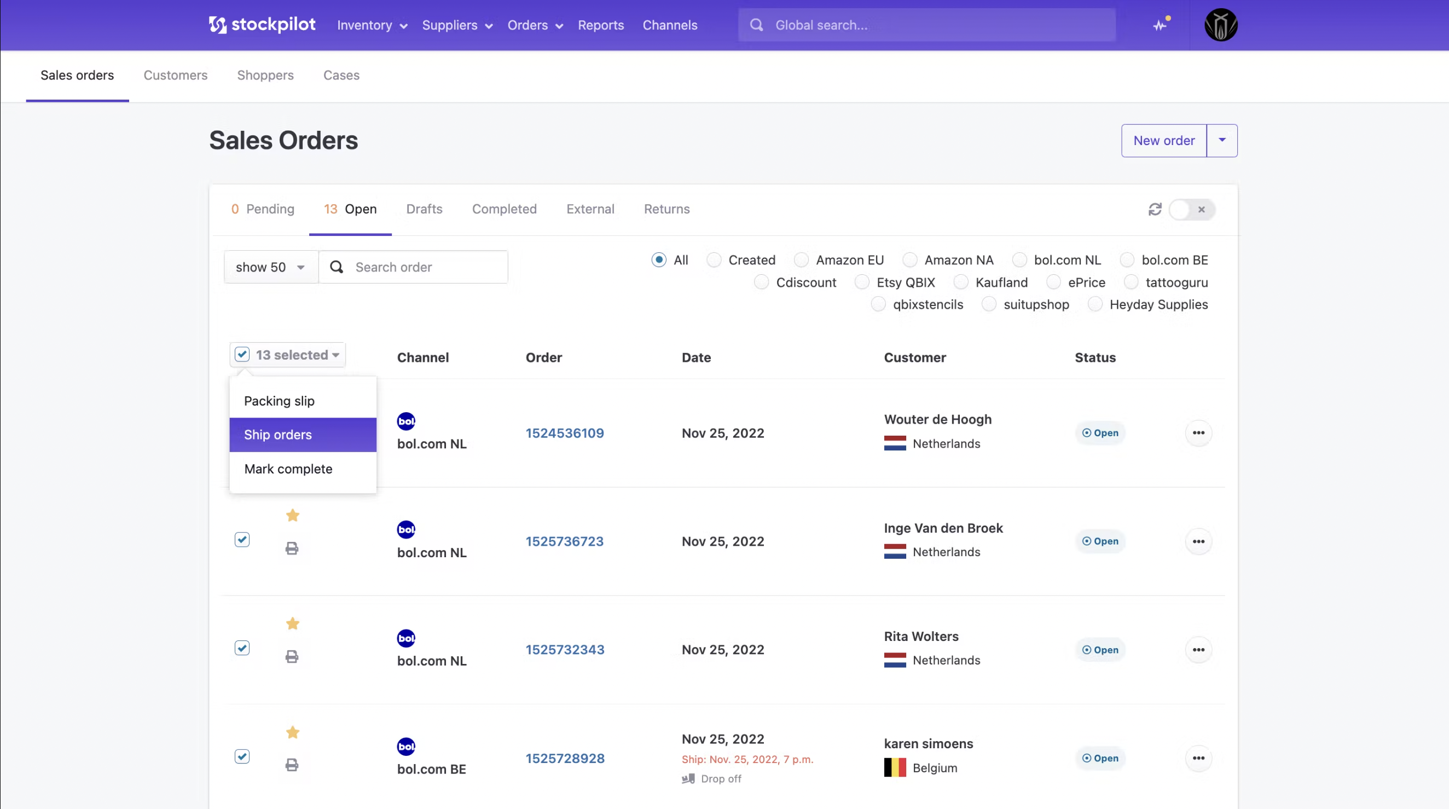The width and height of the screenshot is (1449, 809).
Task: Open more options for order 1524536109
Action: coord(1198,432)
